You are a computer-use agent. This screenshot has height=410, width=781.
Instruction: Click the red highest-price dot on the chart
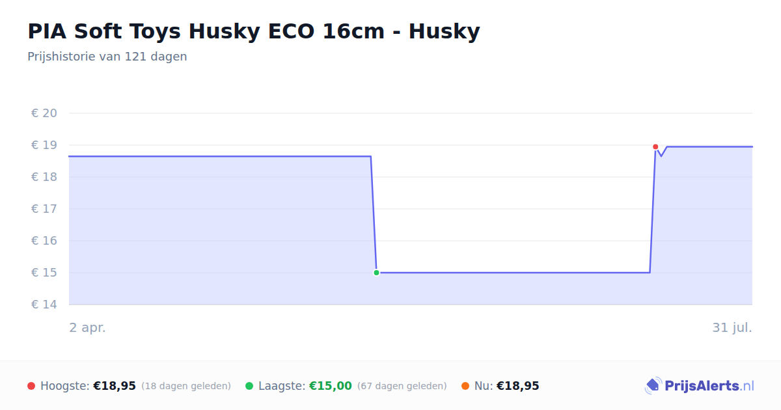[655, 147]
